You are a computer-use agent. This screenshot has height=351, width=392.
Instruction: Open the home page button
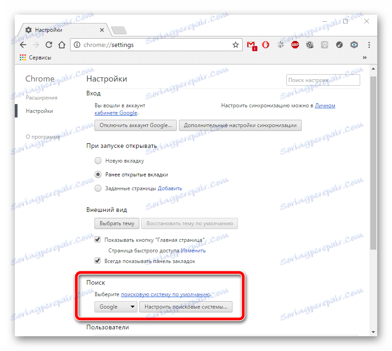62,45
